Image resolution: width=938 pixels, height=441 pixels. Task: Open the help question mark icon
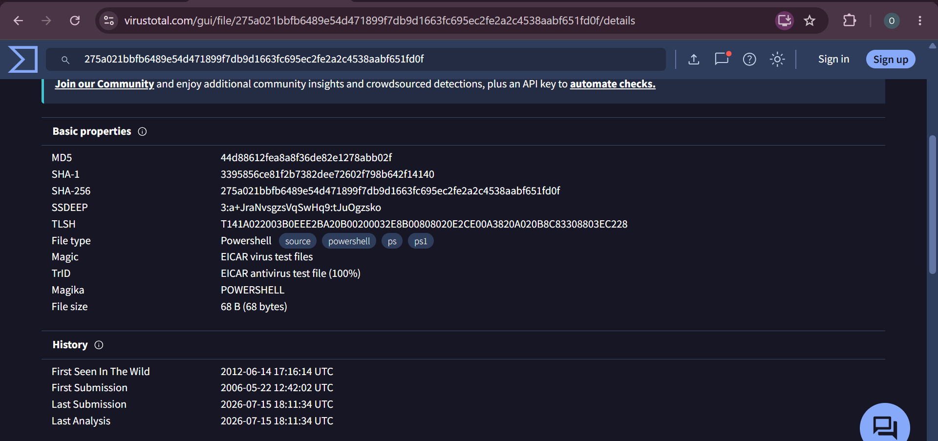749,59
